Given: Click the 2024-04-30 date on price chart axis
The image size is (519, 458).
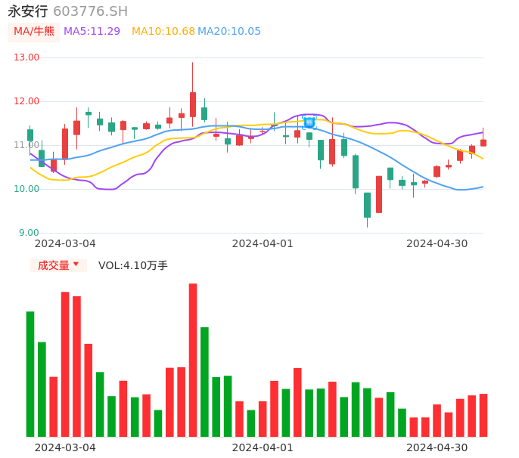Looking at the screenshot, I should pos(437,243).
